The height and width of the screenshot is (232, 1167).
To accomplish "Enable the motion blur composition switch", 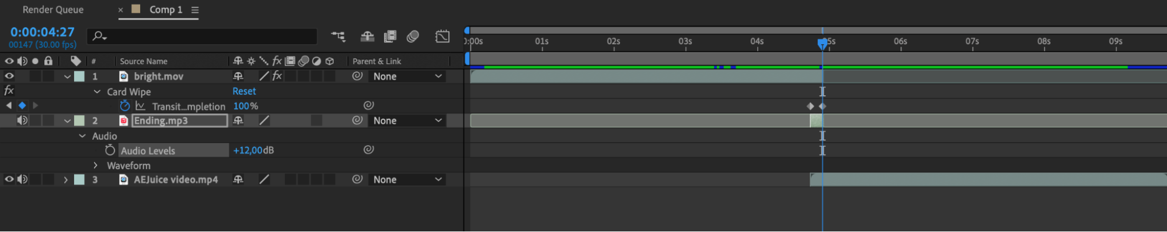I will point(413,37).
